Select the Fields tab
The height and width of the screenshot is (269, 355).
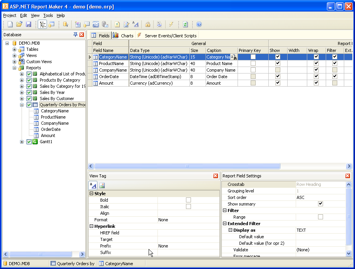[100, 35]
